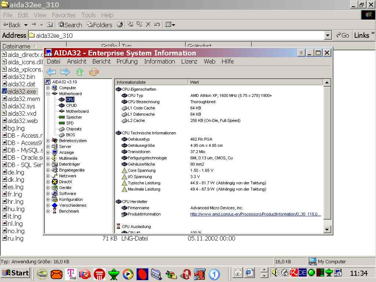Image resolution: width=376 pixels, height=282 pixels.
Task: Click the Explorer Search button
Action: pyautogui.click(x=70, y=25)
